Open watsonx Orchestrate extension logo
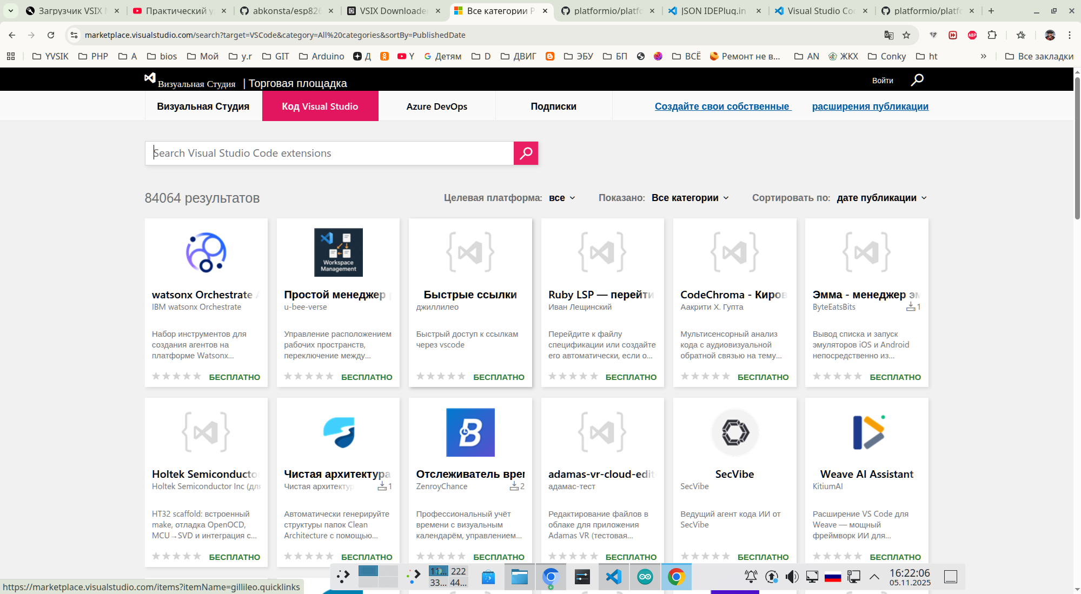The width and height of the screenshot is (1081, 594). coord(206,252)
